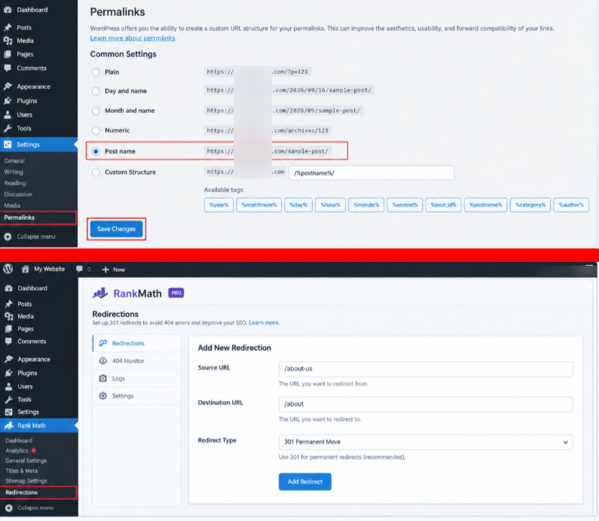This screenshot has height=521, width=599.
Task: Open Titles & Meta submenu item
Action: tap(21, 471)
